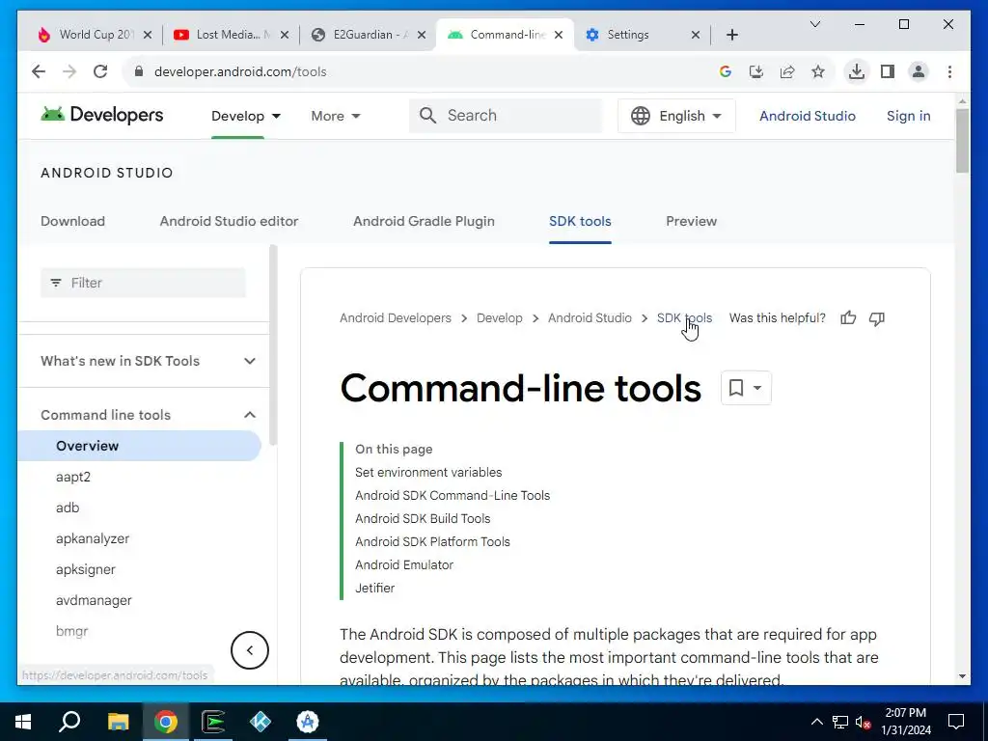
Task: Click the thumbs up helpful icon
Action: coord(848,318)
